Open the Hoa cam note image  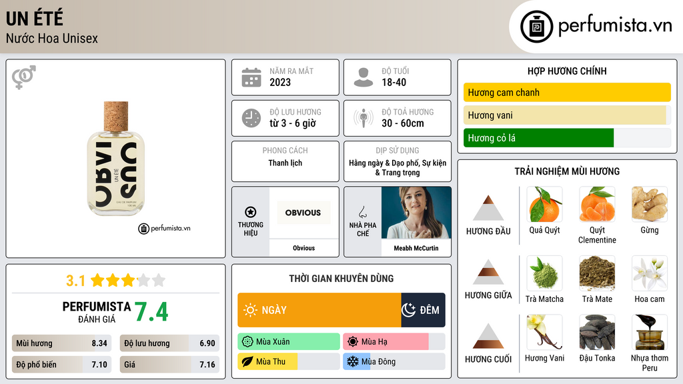(x=650, y=273)
